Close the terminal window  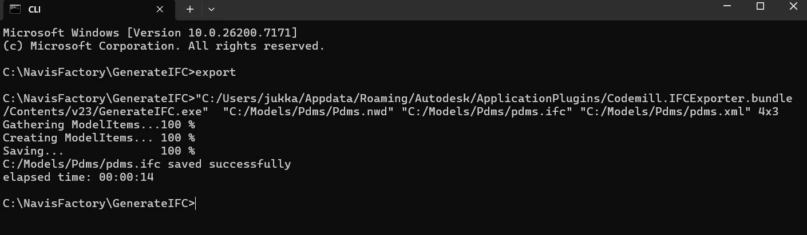(x=793, y=7)
